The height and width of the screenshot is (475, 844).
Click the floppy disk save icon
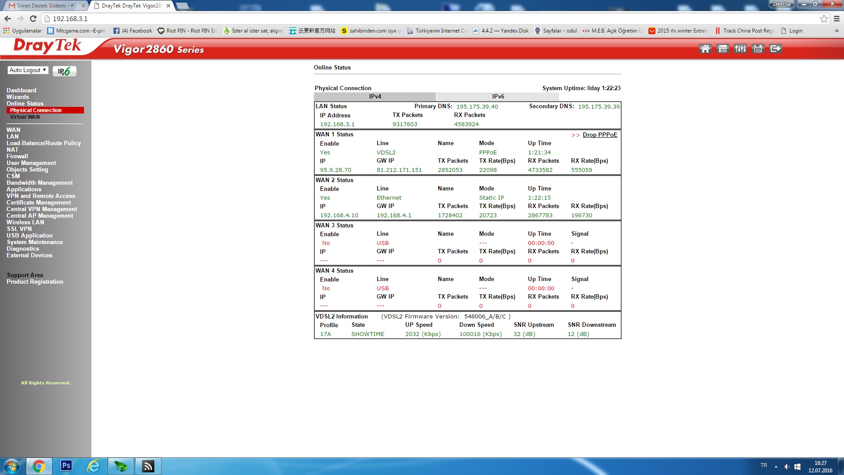(x=758, y=49)
